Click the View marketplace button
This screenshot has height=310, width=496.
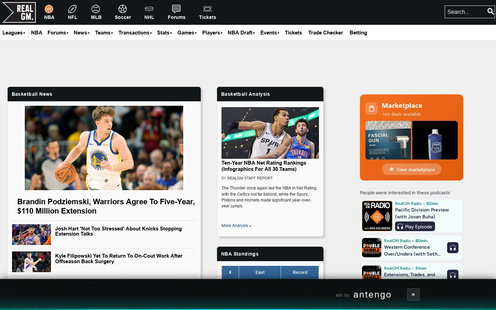[x=412, y=169]
